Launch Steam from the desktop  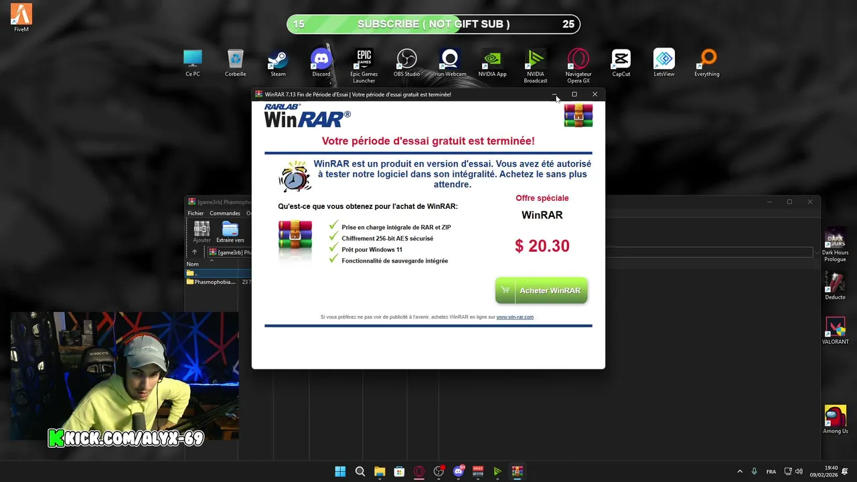[x=278, y=63]
